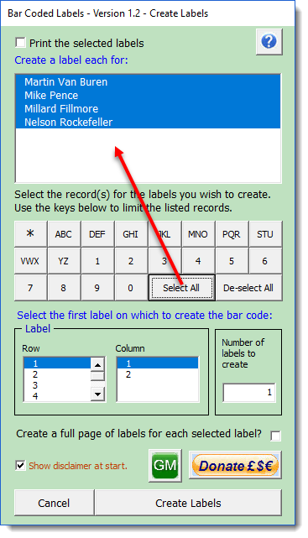
Task: Click the number 5 filter key
Action: coord(232,261)
